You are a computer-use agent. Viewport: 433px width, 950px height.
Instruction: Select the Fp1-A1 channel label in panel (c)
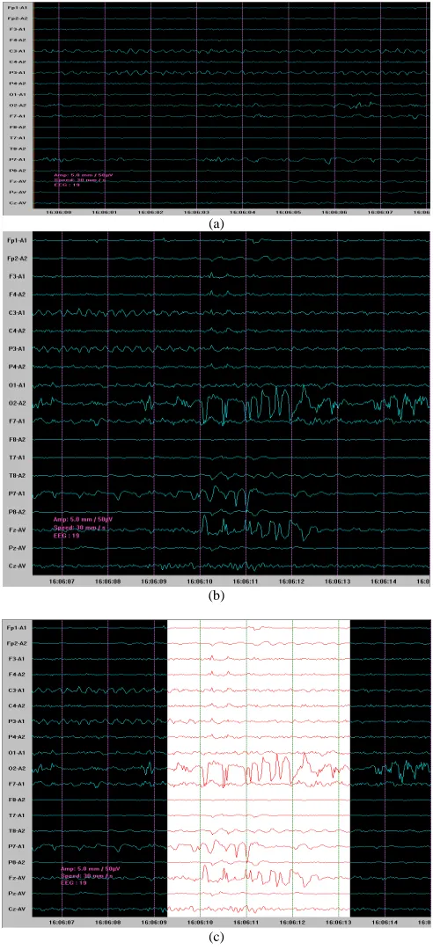[17, 628]
